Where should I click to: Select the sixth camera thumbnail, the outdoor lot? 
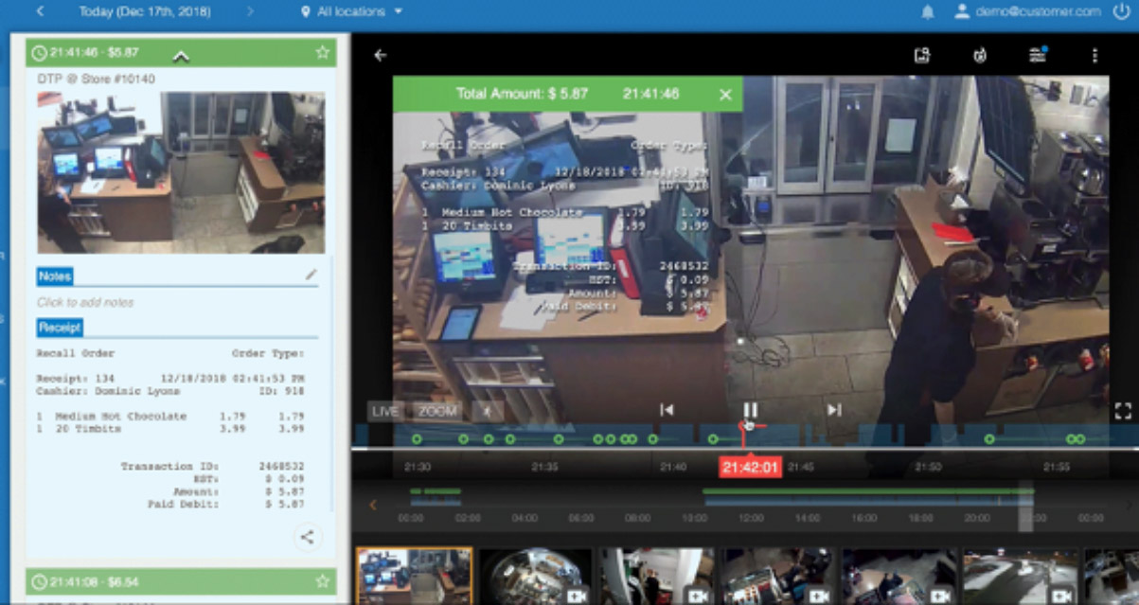pyautogui.click(x=1020, y=576)
